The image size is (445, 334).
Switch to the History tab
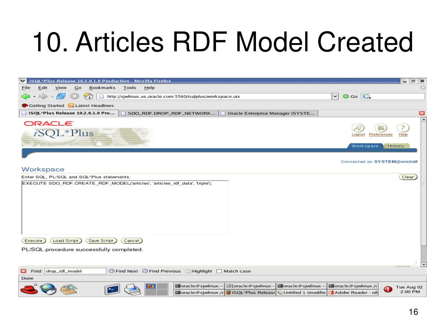(396, 146)
